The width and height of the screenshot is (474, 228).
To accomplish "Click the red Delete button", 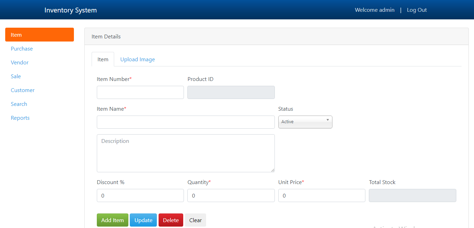I will [171, 220].
